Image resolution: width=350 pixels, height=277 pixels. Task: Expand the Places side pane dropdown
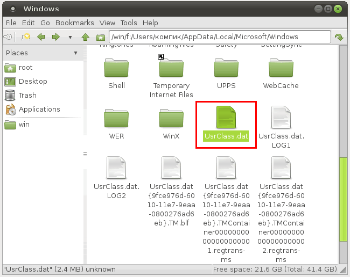pos(76,53)
